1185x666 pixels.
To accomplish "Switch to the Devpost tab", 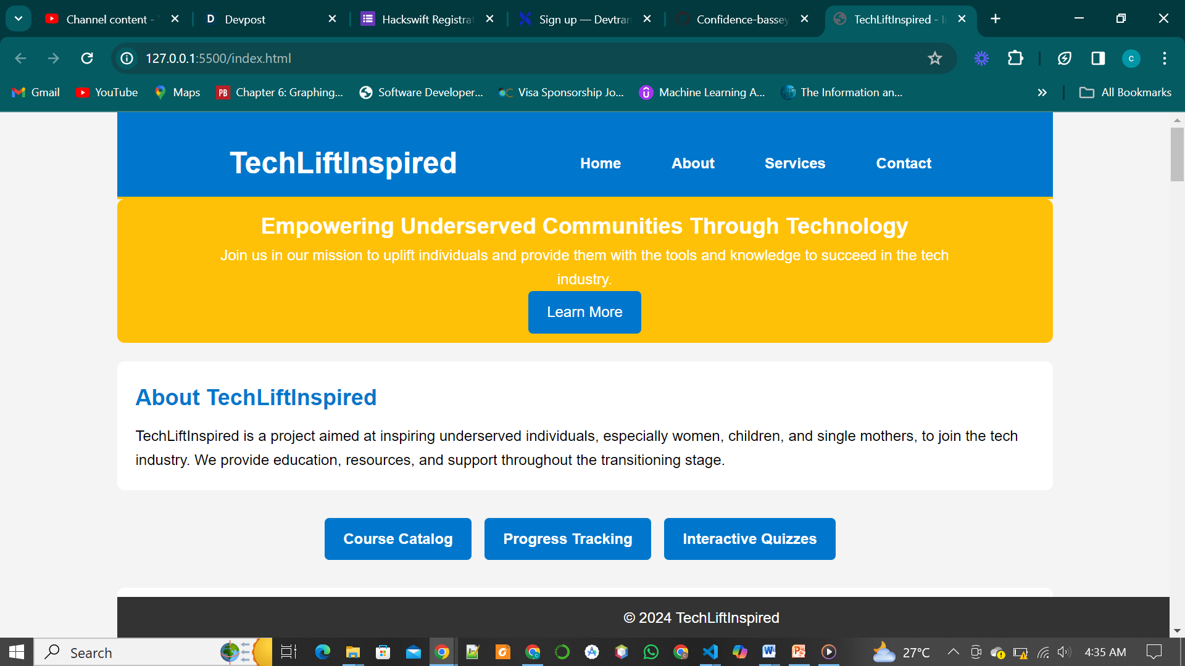I will click(265, 19).
